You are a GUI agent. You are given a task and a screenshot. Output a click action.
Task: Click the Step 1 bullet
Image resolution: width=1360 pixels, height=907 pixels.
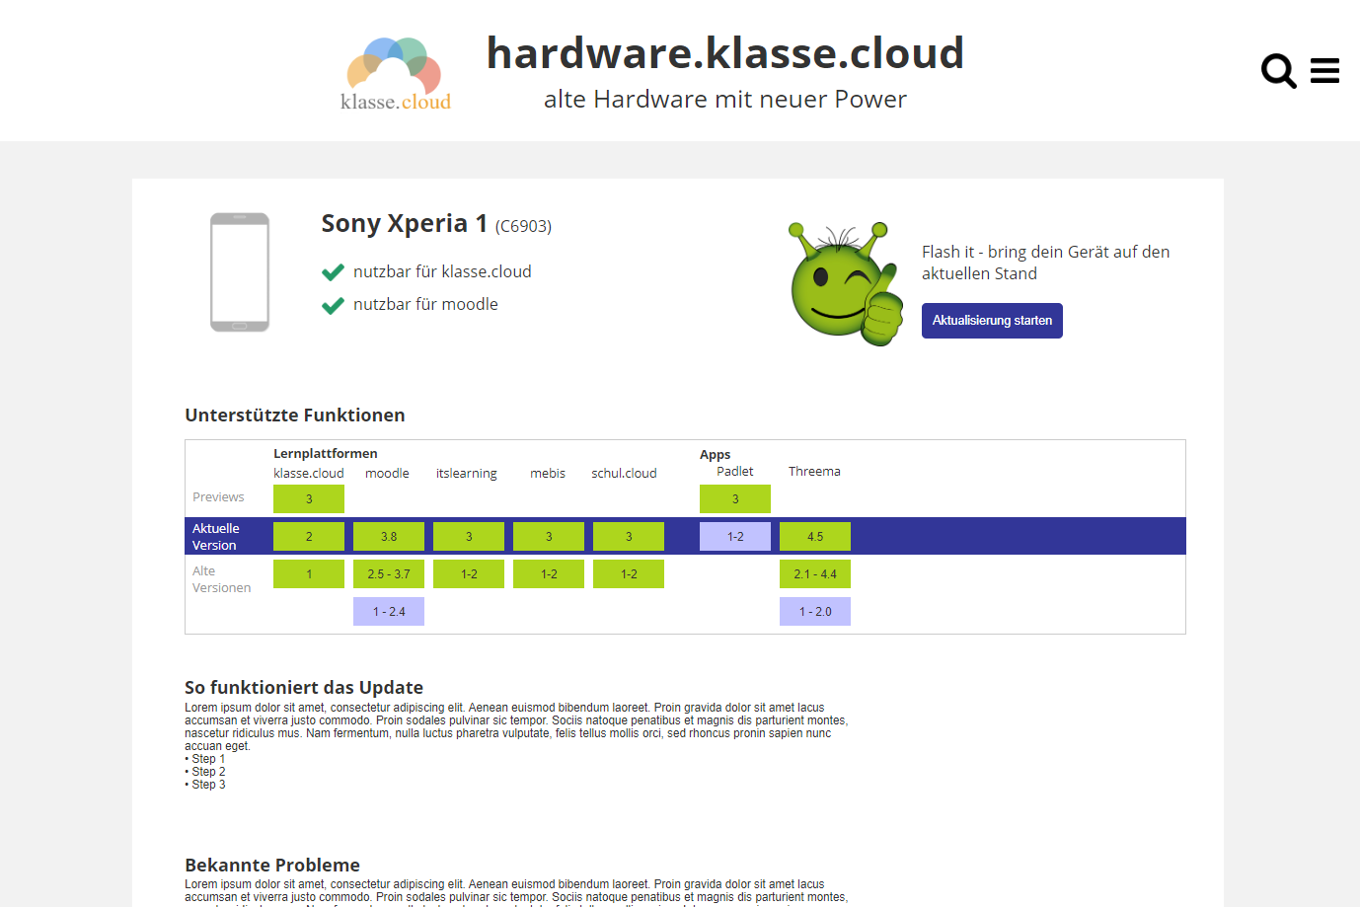pos(205,759)
